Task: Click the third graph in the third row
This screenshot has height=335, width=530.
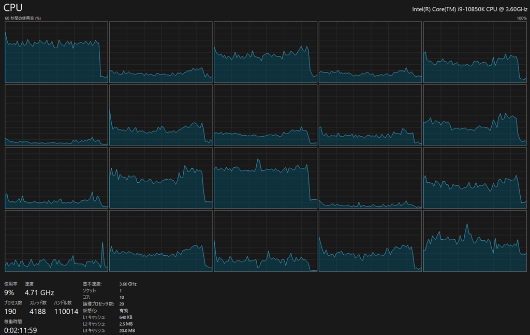Action: tap(265, 178)
